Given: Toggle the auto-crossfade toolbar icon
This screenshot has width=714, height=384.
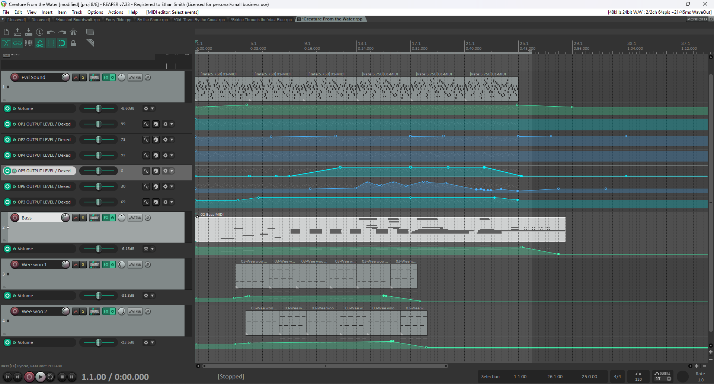Looking at the screenshot, I should tap(6, 43).
